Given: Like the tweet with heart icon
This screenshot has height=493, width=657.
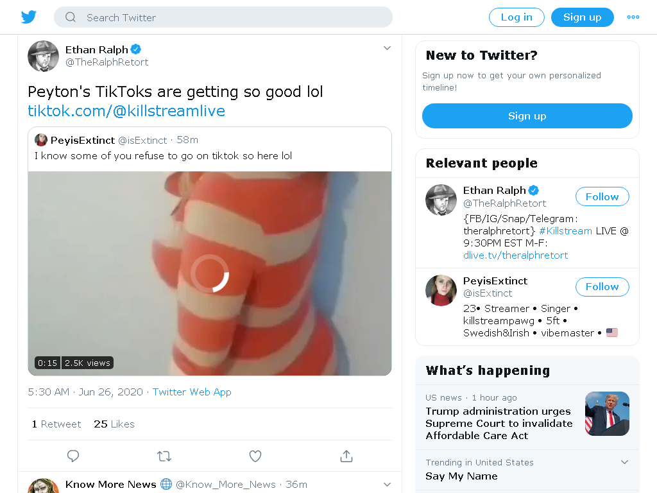Looking at the screenshot, I should point(255,456).
